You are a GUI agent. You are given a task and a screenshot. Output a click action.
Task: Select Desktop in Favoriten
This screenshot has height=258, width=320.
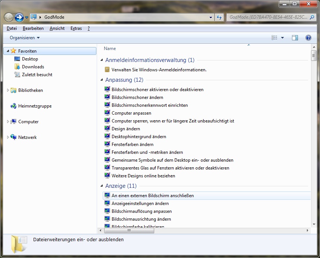pyautogui.click(x=30, y=59)
